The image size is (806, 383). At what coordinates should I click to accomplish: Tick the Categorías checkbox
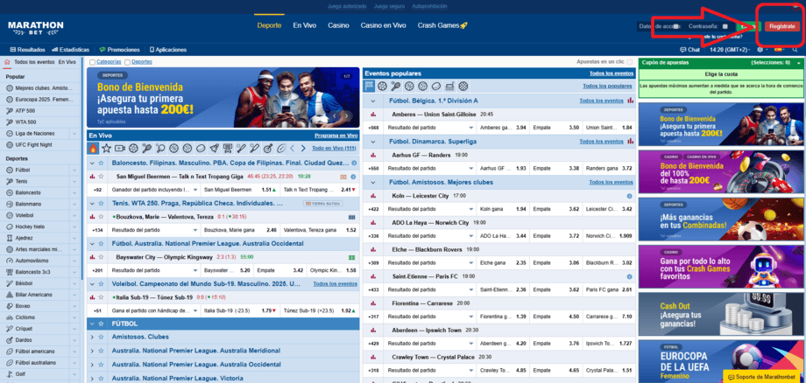[92, 62]
